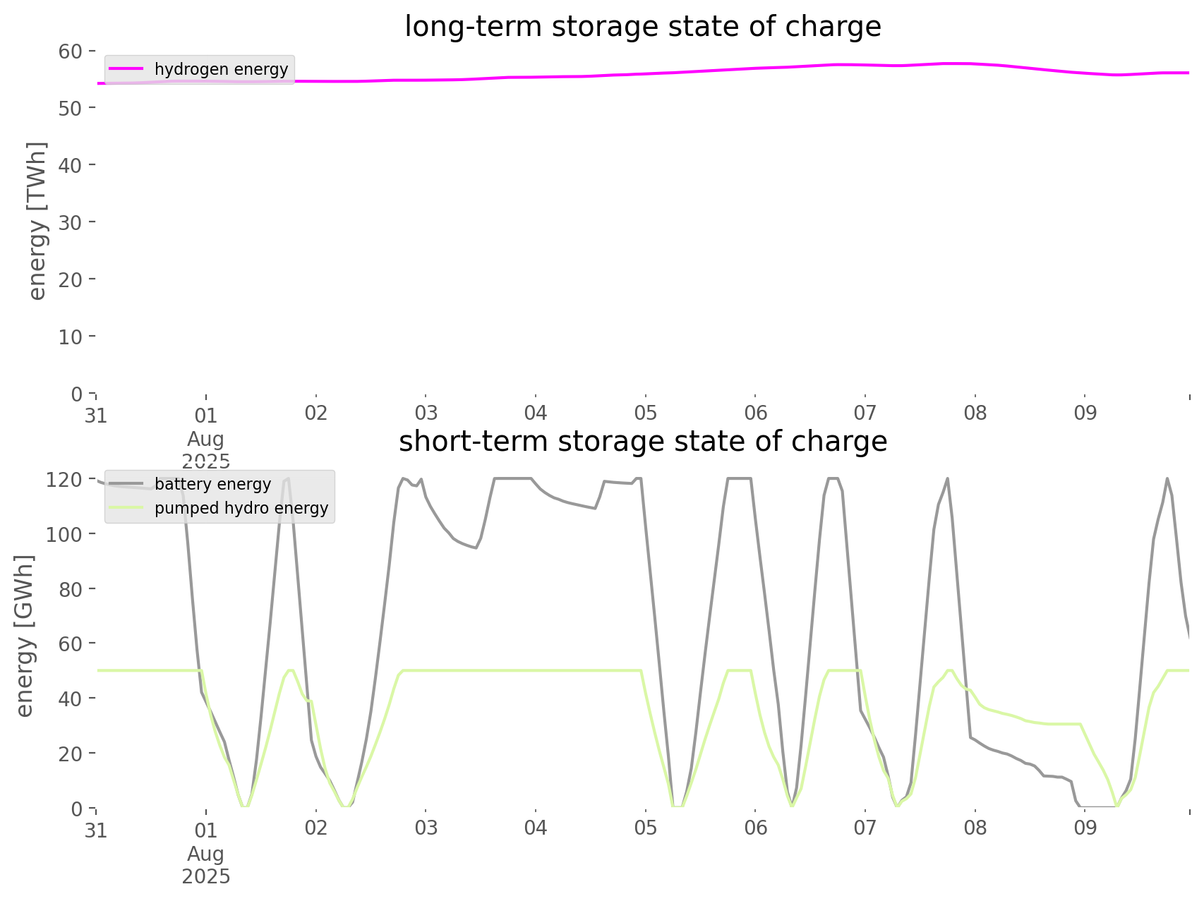Select the pumped hydro energy legend label
The width and height of the screenshot is (1204, 901).
tap(241, 508)
